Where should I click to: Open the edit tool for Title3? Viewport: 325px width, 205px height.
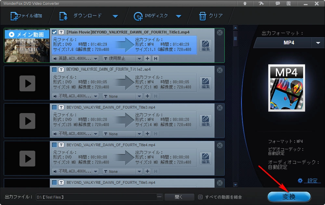tap(205, 121)
